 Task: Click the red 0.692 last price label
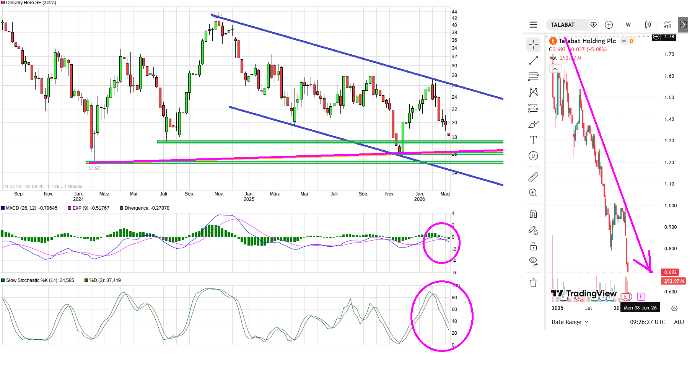(x=670, y=272)
